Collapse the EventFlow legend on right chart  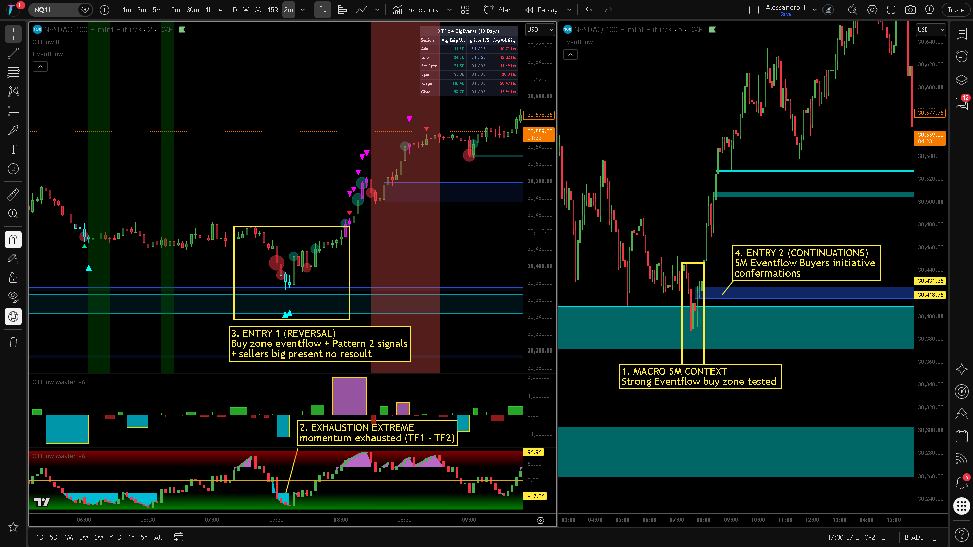point(570,54)
